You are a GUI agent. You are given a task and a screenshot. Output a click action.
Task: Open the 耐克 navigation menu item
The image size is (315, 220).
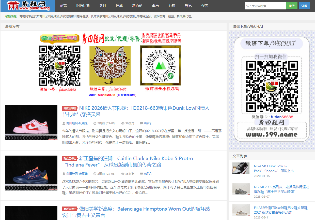coord(64,6)
